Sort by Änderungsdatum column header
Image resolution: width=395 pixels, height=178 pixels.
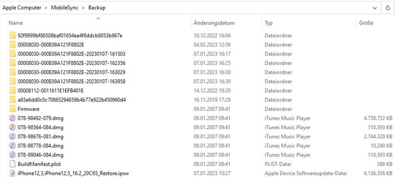[214, 23]
